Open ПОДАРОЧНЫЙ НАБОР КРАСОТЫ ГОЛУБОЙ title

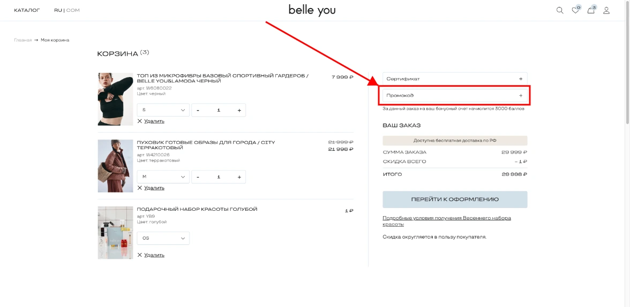pyautogui.click(x=197, y=209)
